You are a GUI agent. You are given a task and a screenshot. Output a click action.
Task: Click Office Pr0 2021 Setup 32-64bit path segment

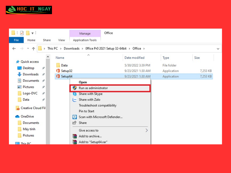pos(106,48)
